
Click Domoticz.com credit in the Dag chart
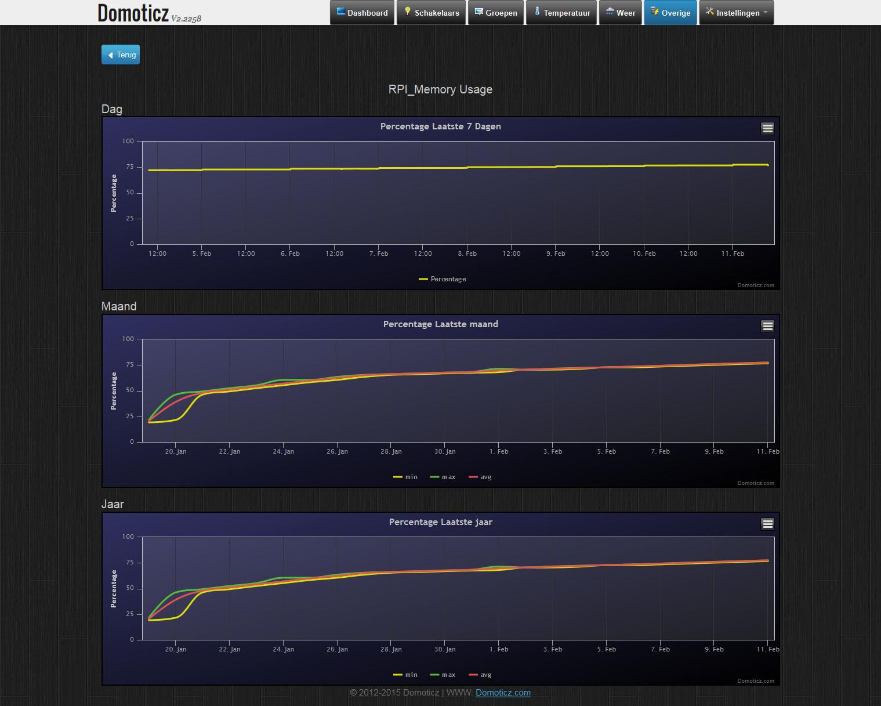click(756, 285)
